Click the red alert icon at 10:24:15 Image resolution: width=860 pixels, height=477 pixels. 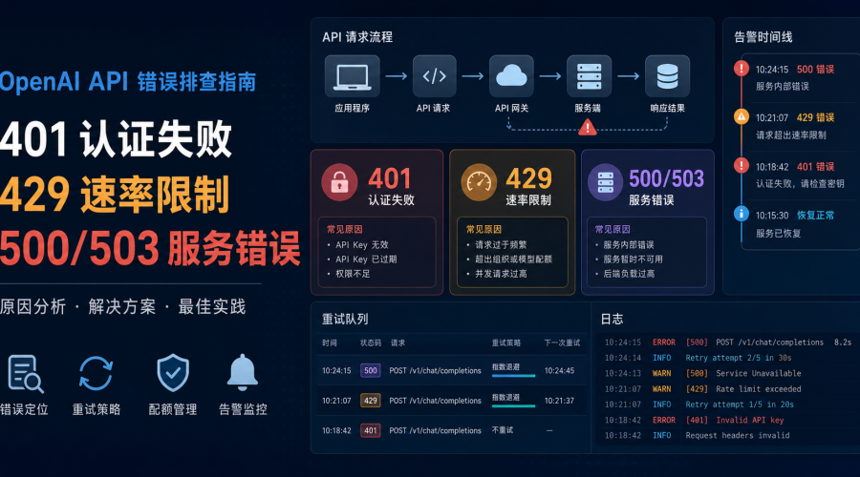coord(741,69)
